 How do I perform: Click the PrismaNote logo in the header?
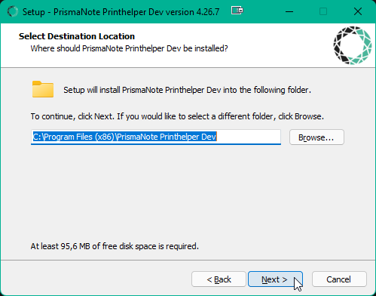click(x=353, y=45)
